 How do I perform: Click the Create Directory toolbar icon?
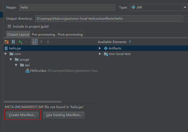[7, 42]
